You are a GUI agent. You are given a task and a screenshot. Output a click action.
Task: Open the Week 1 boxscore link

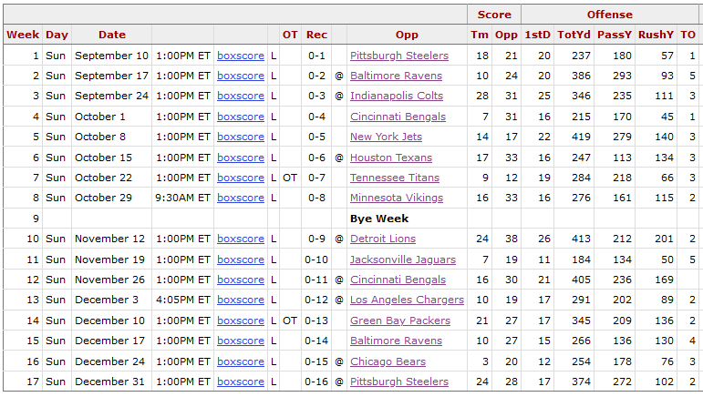[x=241, y=56]
